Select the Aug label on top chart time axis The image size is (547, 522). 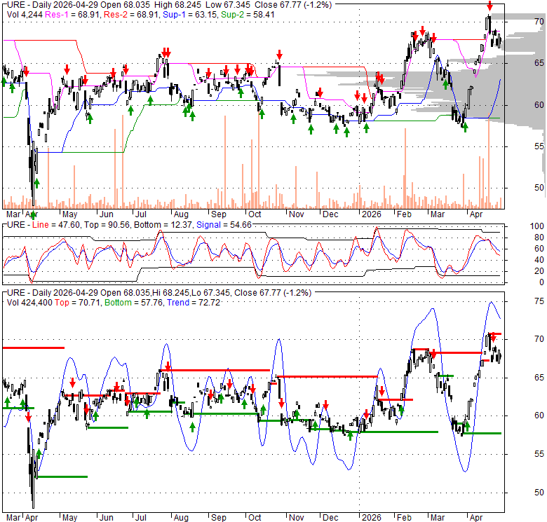click(181, 214)
